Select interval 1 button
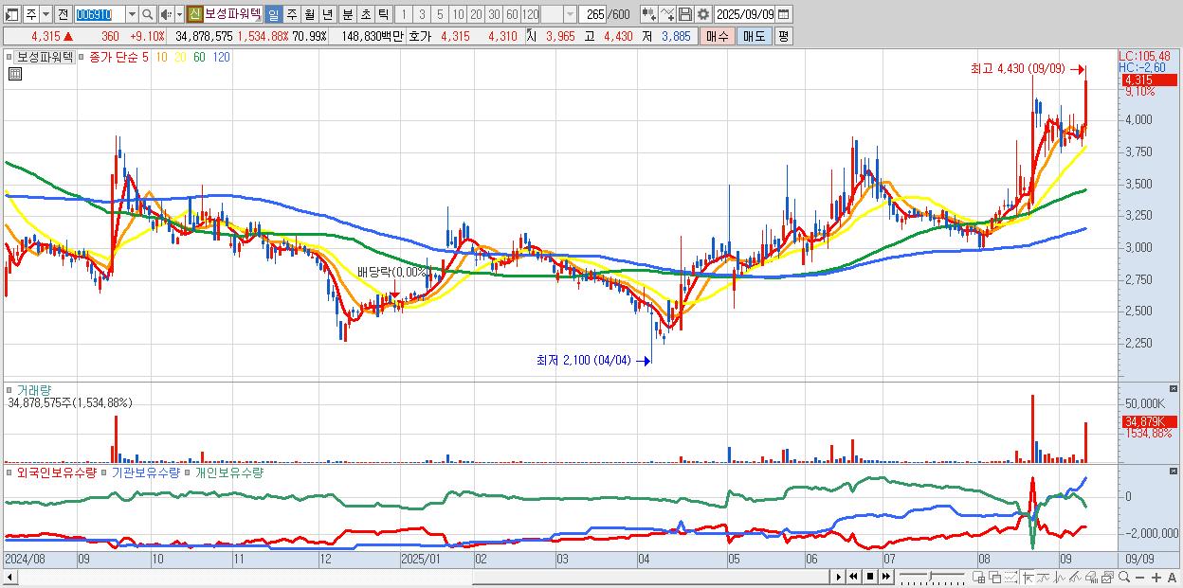1183x588 pixels. point(404,14)
